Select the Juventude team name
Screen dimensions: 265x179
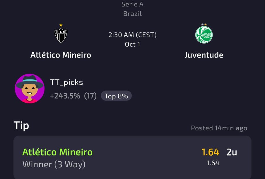[x=204, y=55]
